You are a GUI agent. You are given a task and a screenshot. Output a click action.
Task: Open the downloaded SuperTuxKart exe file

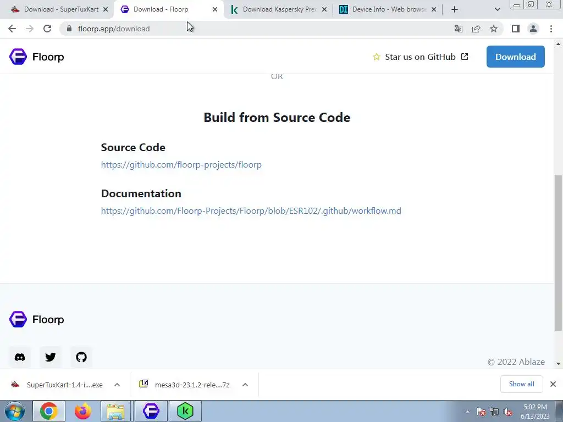point(57,385)
